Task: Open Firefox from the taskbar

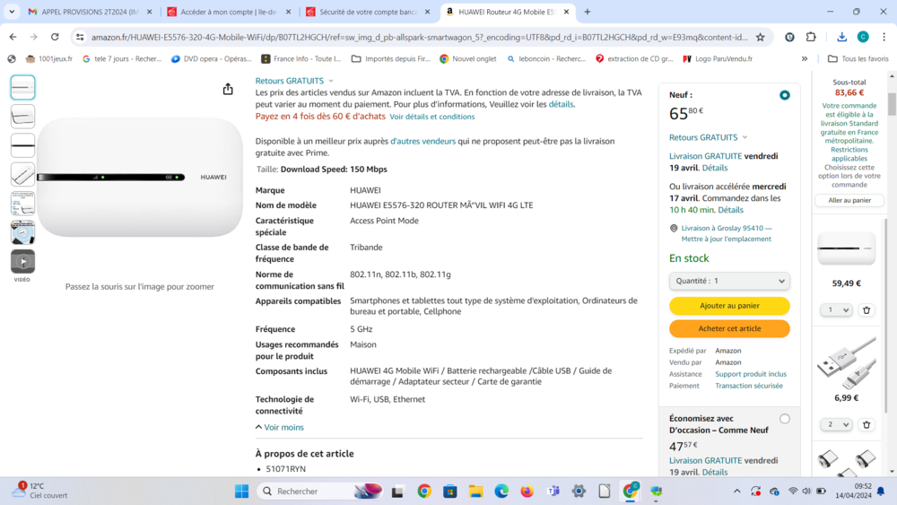Action: click(527, 492)
